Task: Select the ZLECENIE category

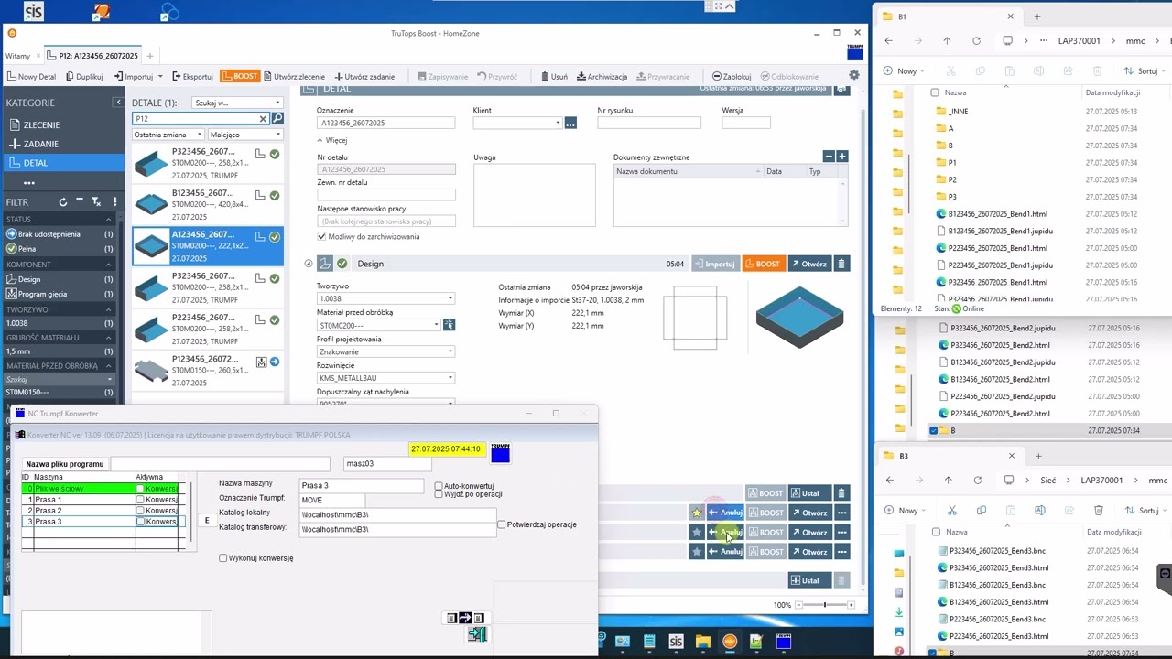Action: [62, 125]
